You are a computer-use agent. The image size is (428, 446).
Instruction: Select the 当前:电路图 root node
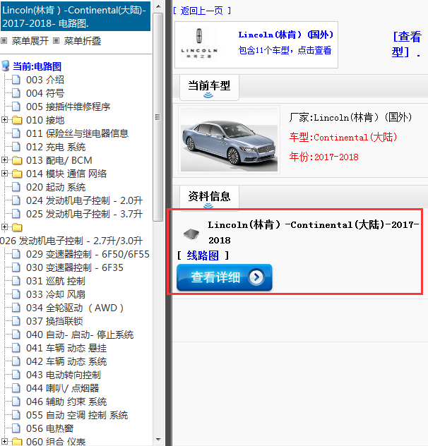pos(37,66)
